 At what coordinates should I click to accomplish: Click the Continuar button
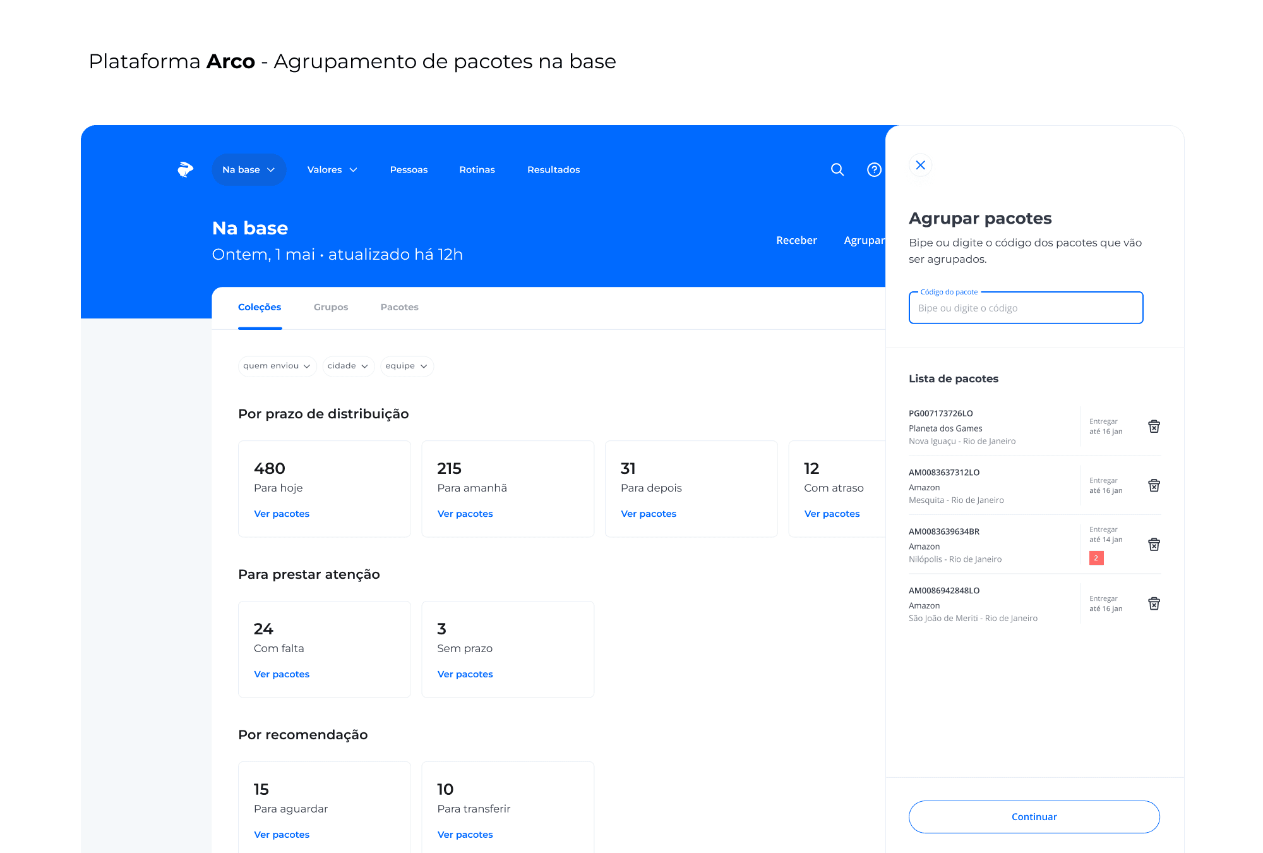click(1034, 816)
